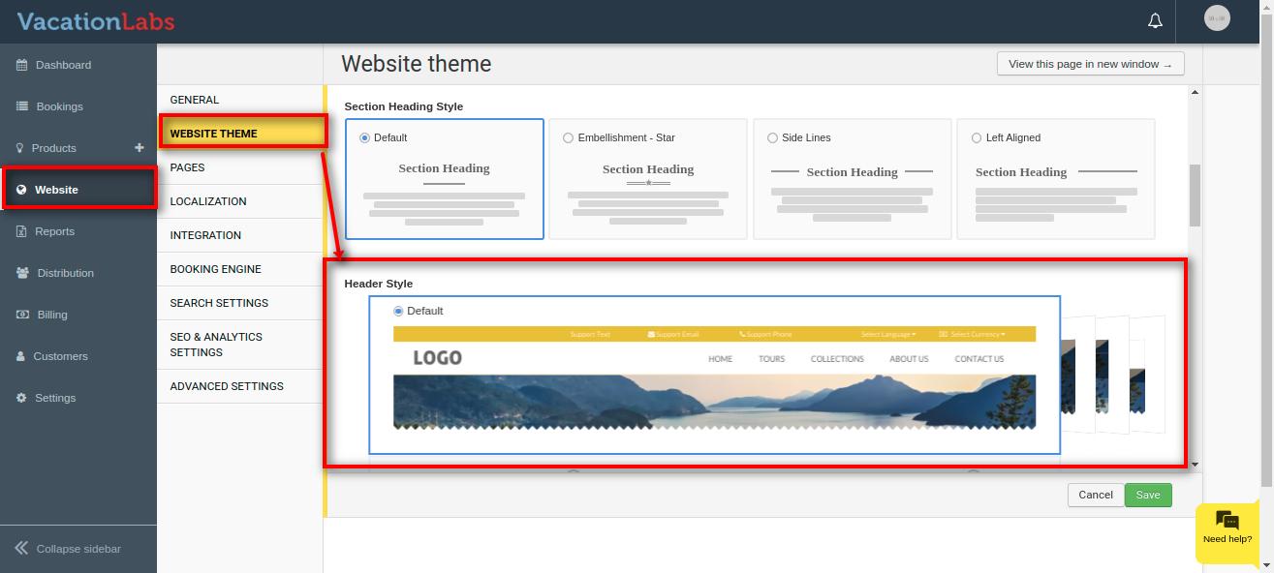
Task: Click the green Save button
Action: pyautogui.click(x=1148, y=495)
